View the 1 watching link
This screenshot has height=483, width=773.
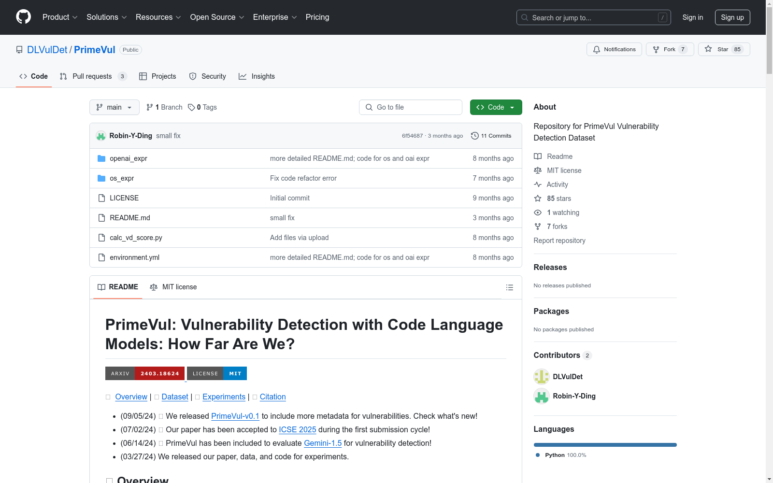point(557,213)
